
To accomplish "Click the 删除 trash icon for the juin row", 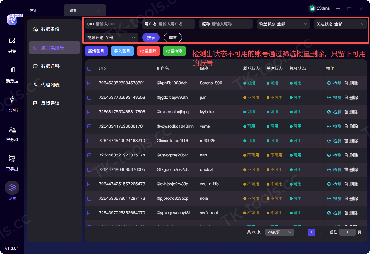I will [346, 98].
